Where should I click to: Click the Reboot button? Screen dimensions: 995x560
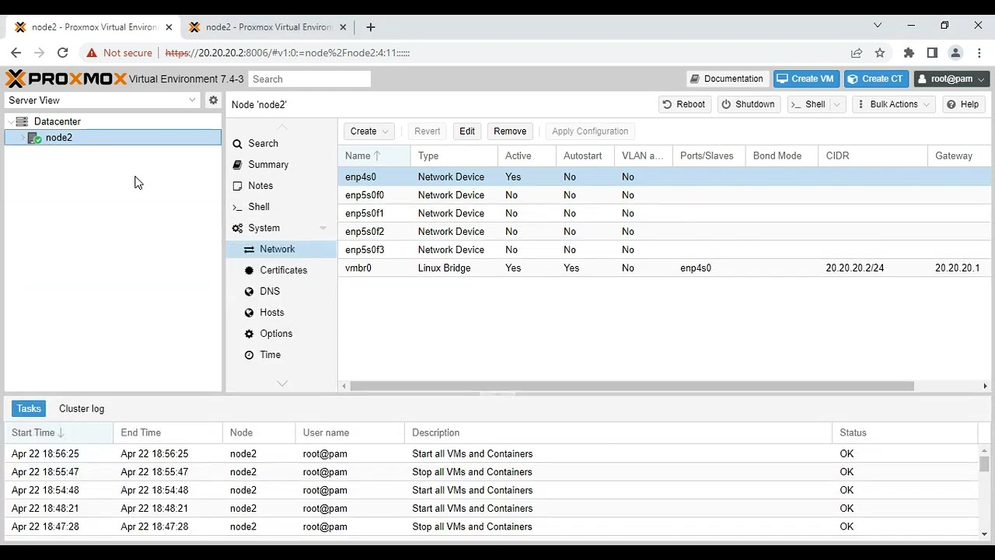pyautogui.click(x=684, y=104)
